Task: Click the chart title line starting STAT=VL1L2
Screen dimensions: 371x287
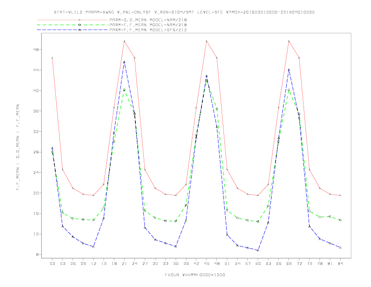Action: (x=184, y=12)
